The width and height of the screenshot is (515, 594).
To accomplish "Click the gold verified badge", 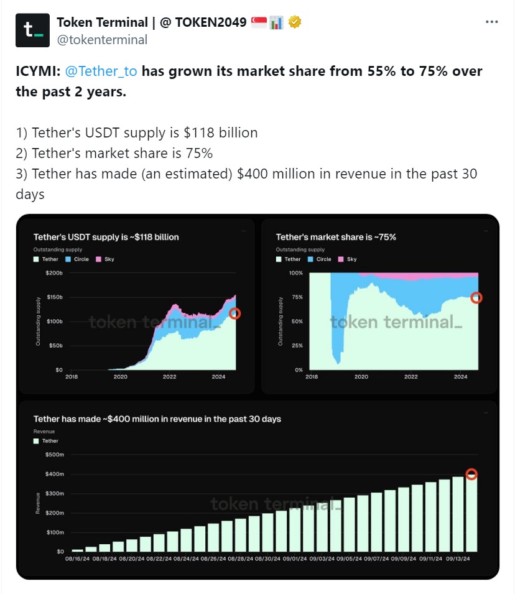I will [x=295, y=22].
